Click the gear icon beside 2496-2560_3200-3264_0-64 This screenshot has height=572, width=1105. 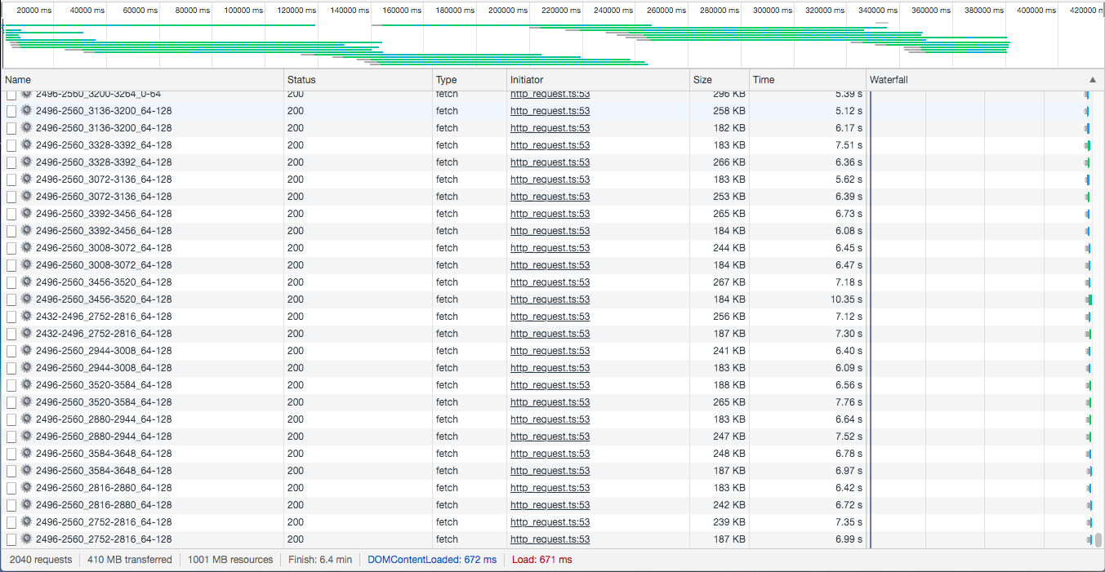tap(26, 94)
